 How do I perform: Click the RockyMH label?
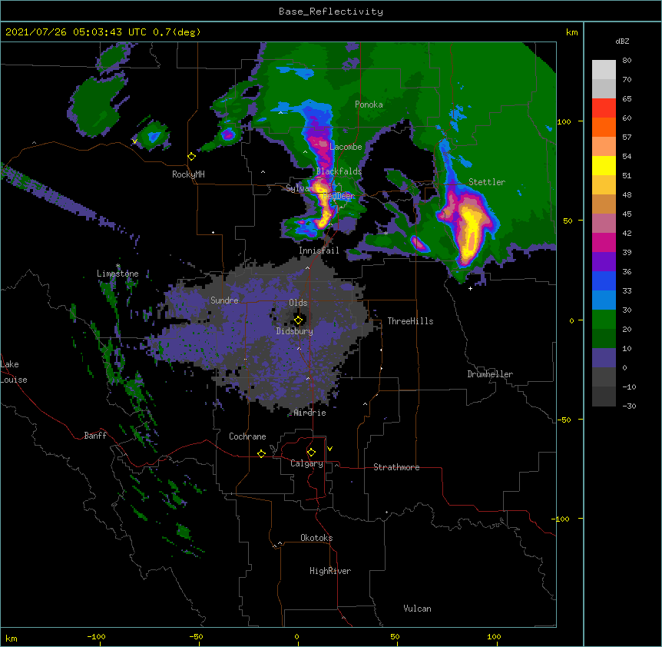[x=188, y=174]
